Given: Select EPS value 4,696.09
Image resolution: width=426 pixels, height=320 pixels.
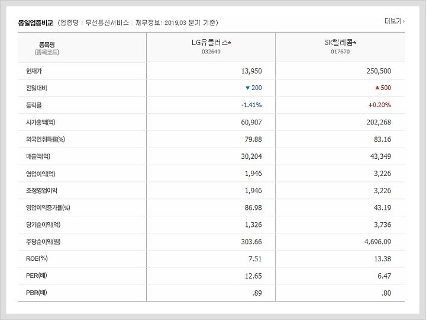Looking at the screenshot, I should click(377, 242).
